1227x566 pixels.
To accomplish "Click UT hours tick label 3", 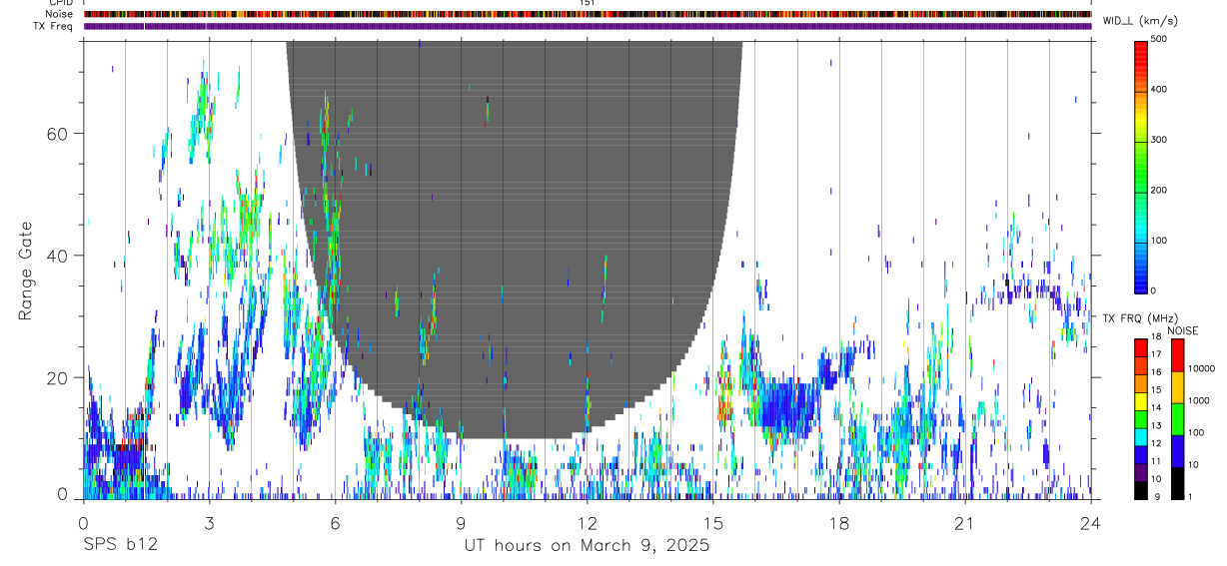I will click(209, 522).
